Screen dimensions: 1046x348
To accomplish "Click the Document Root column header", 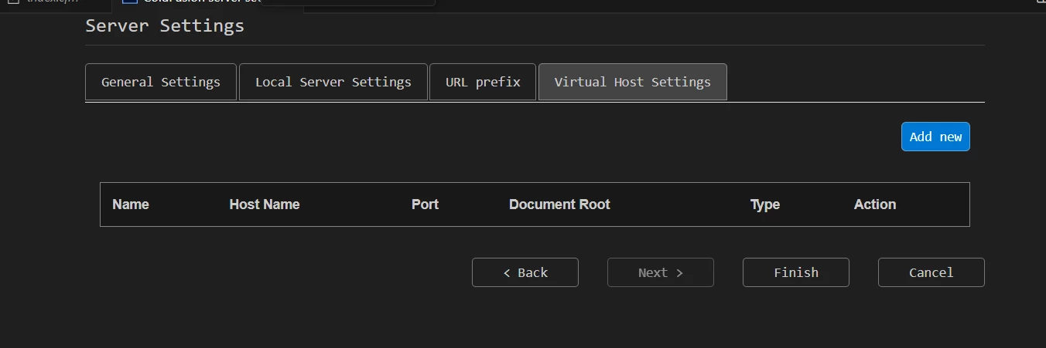I will 559,204.
